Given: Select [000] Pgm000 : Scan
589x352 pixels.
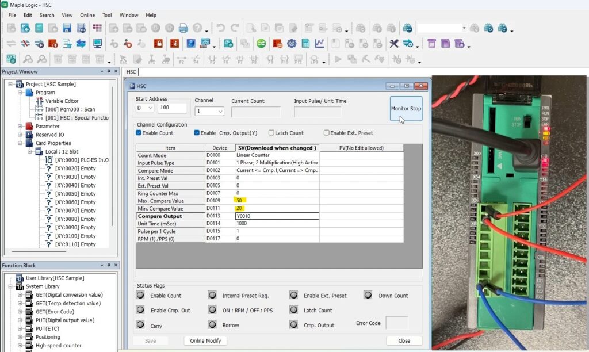Looking at the screenshot, I should tap(70, 109).
